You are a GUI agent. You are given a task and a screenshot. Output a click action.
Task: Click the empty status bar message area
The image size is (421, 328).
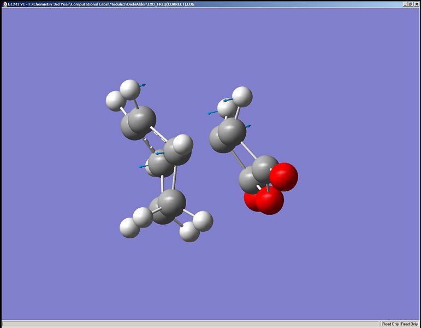191,324
